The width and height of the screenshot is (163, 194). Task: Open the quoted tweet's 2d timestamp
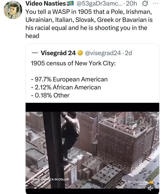[128, 53]
